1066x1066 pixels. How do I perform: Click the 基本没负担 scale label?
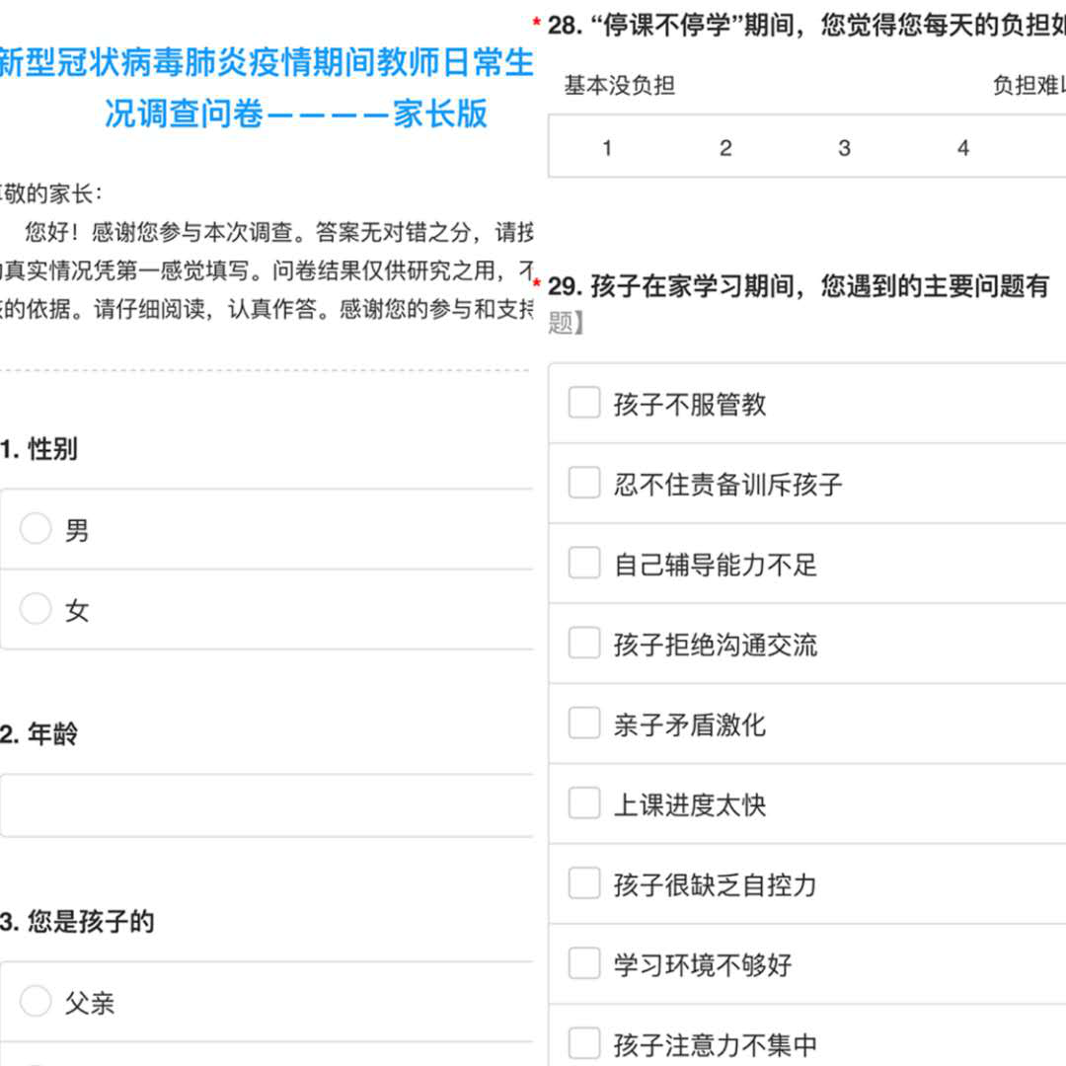tap(619, 86)
